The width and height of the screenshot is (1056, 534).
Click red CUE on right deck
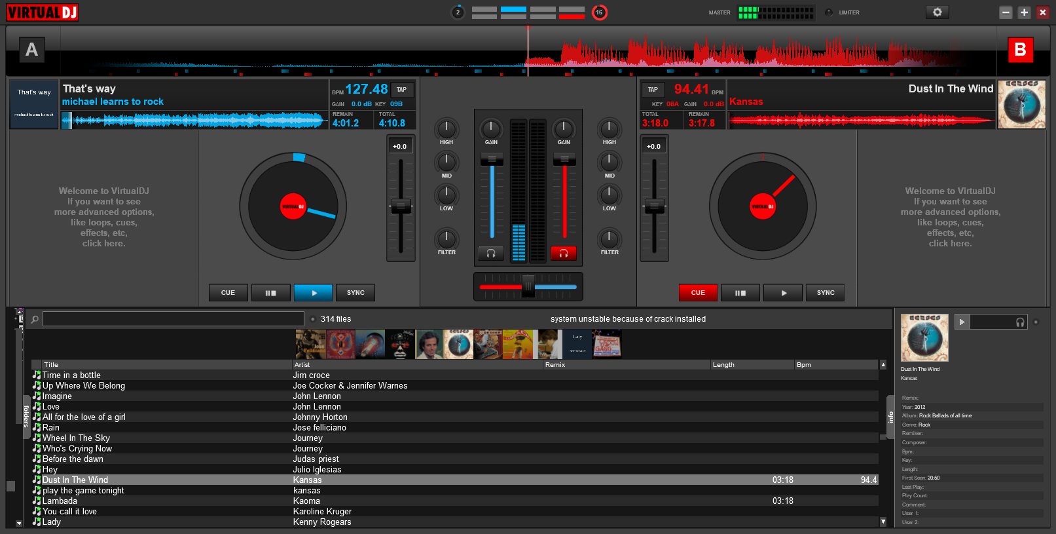[x=698, y=293]
